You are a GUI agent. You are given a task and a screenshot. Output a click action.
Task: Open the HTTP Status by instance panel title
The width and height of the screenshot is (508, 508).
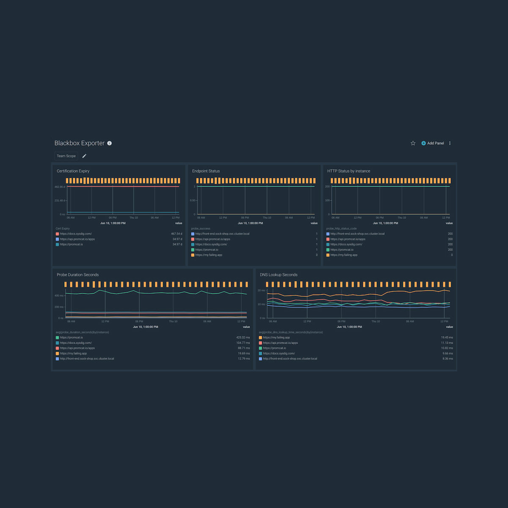pyautogui.click(x=348, y=171)
